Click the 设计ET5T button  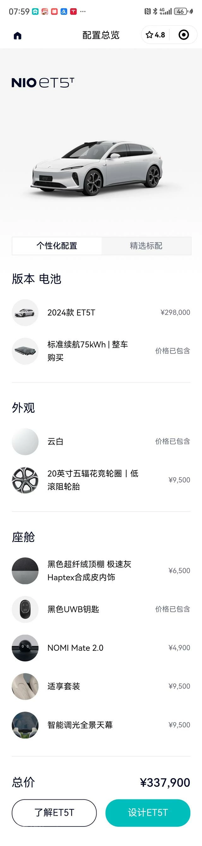tap(148, 813)
